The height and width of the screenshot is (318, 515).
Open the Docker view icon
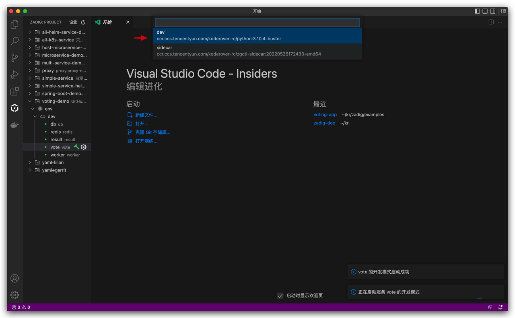pos(14,125)
